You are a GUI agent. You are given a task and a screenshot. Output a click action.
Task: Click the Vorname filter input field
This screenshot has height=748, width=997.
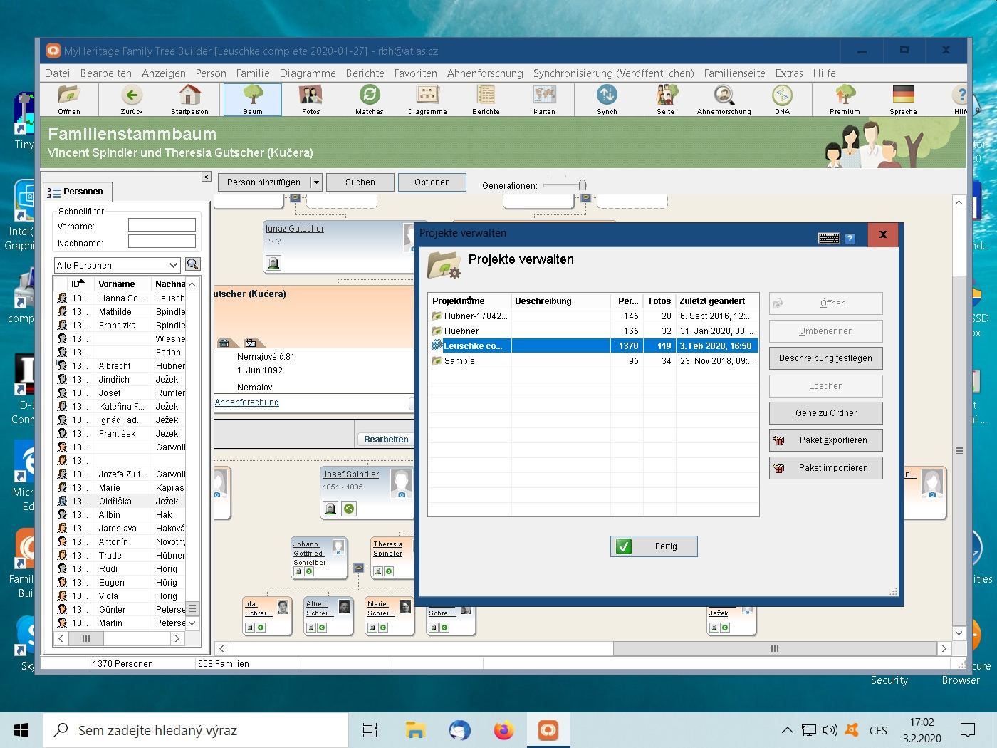click(x=162, y=225)
